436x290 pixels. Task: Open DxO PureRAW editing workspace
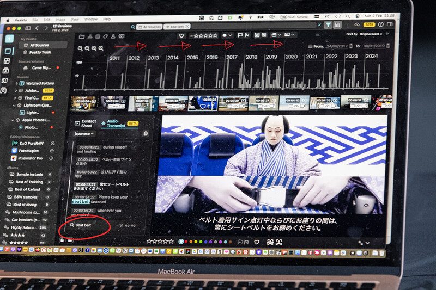pyautogui.click(x=28, y=143)
